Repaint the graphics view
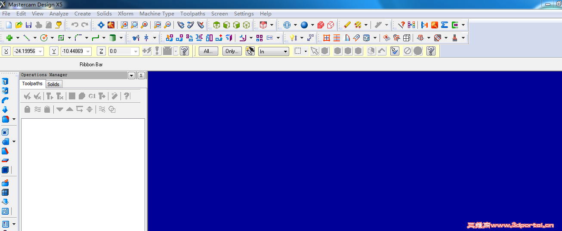The image size is (562, 231). coord(111,25)
